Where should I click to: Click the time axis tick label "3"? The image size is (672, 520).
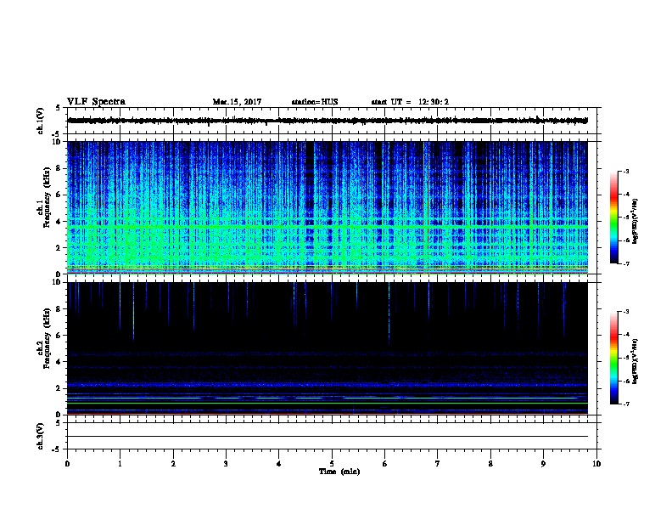226,464
